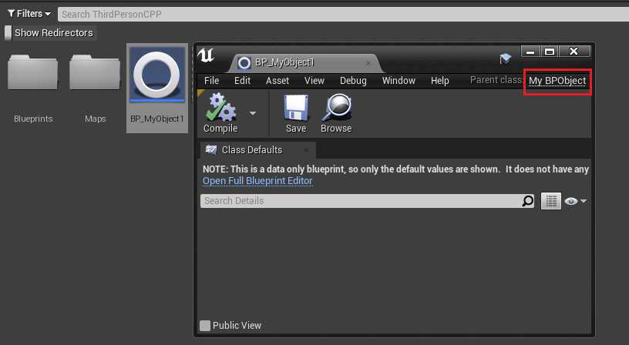
Task: Open the Edit menu
Action: pos(242,81)
